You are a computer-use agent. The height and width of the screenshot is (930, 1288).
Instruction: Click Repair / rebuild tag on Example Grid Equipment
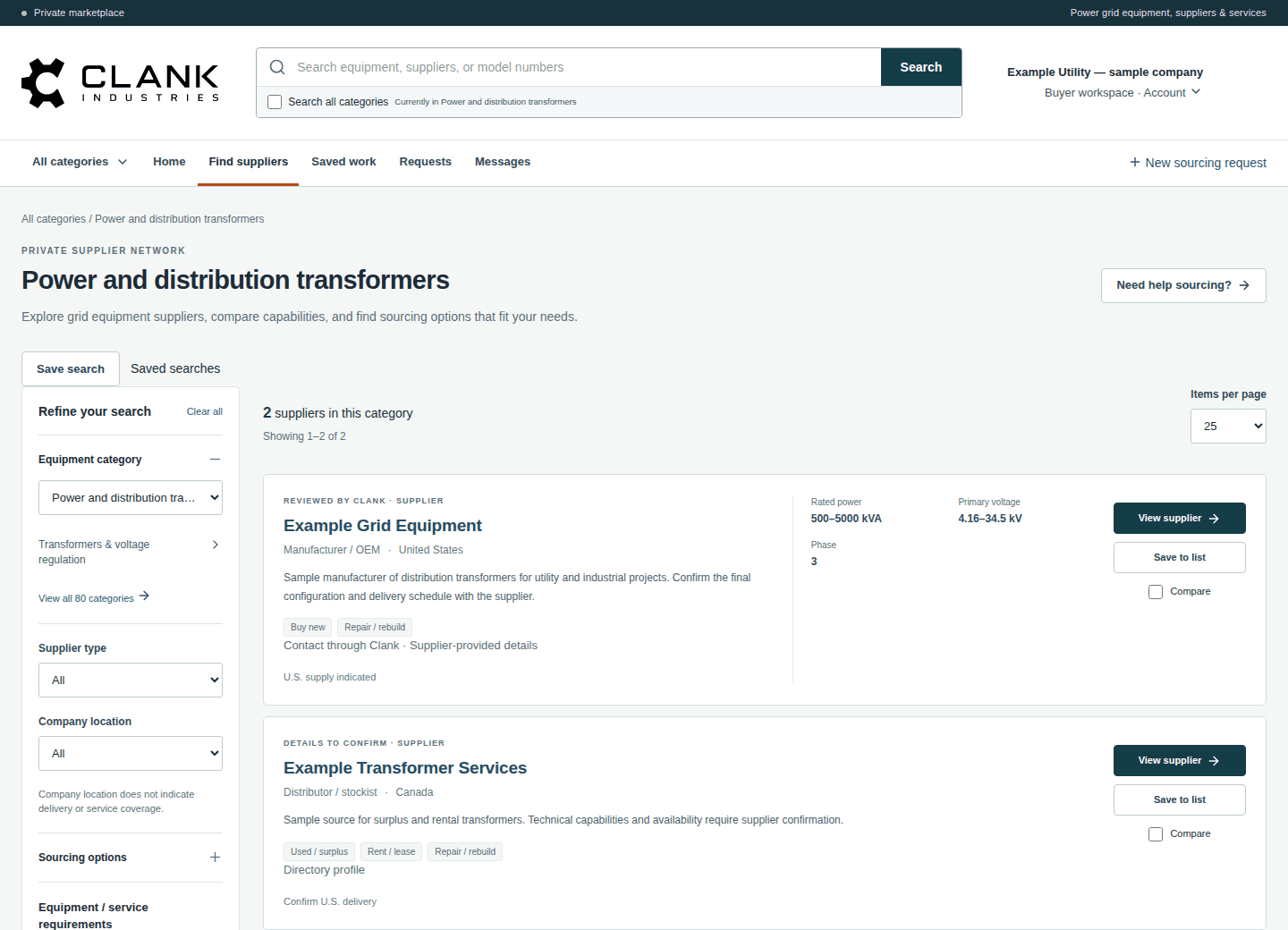point(375,628)
